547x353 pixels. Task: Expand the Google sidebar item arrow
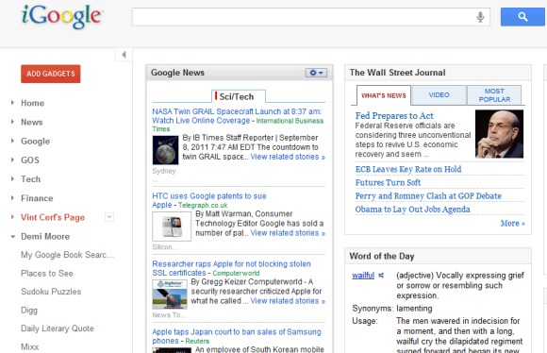[x=12, y=141]
